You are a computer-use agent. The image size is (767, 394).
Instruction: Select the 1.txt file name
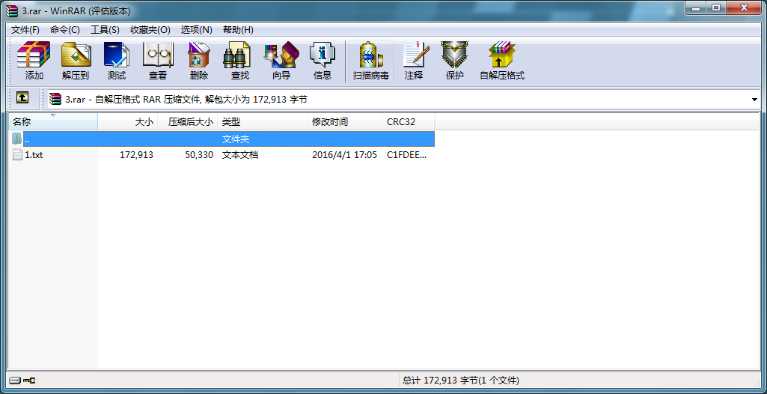click(x=34, y=155)
